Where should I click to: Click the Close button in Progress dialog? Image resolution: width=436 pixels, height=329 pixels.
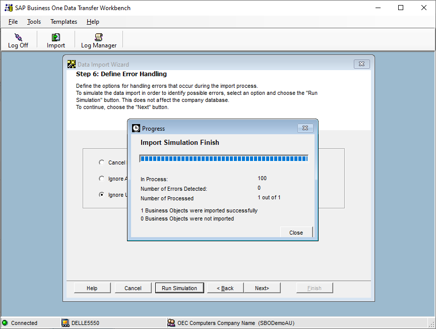296,233
